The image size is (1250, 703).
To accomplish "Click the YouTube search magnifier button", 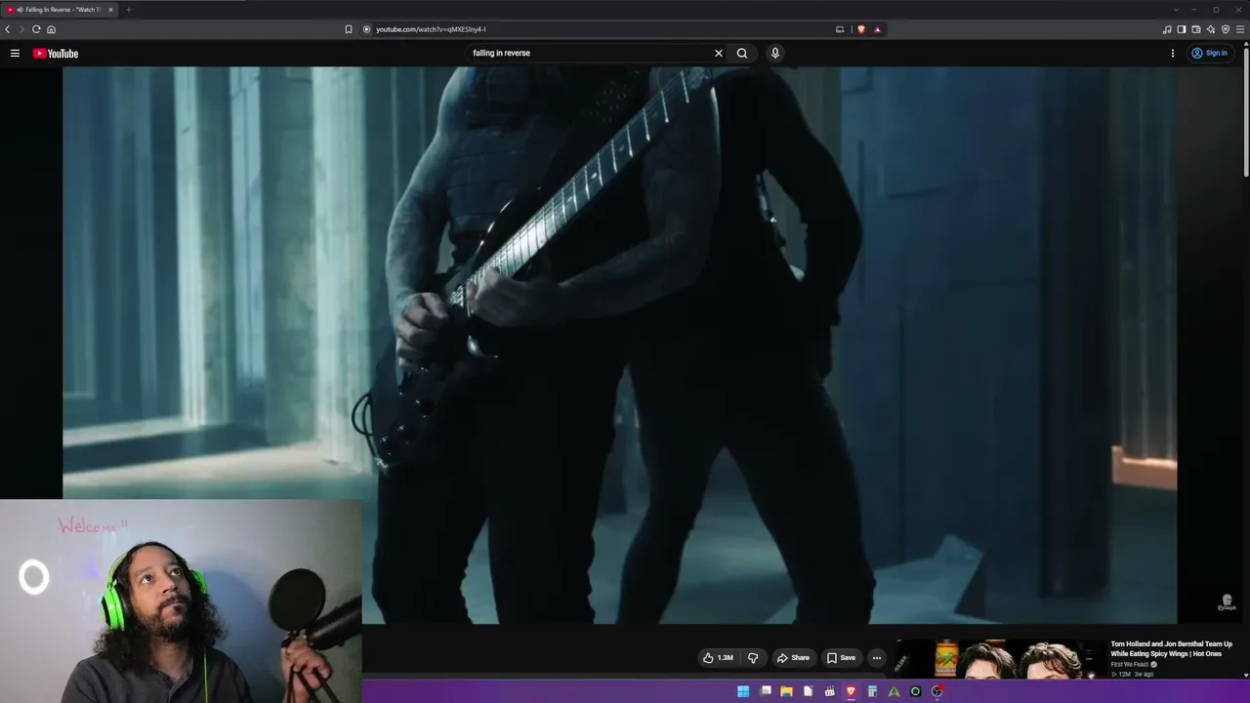I will [x=742, y=54].
